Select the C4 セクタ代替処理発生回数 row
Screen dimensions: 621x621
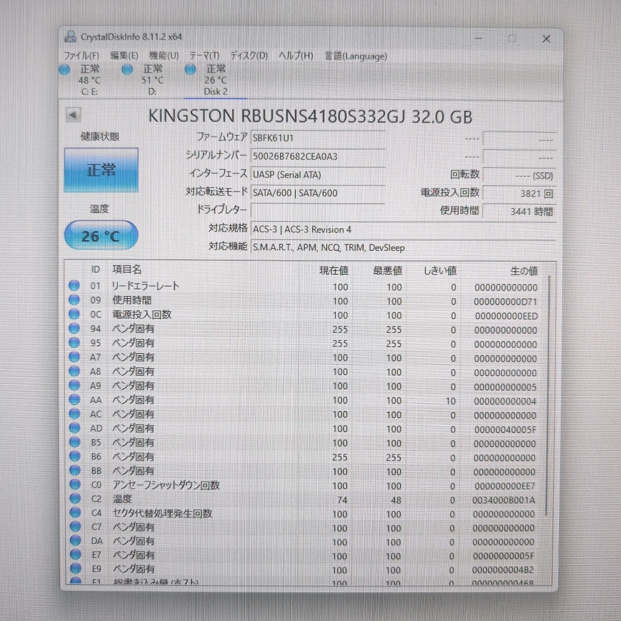pyautogui.click(x=310, y=513)
